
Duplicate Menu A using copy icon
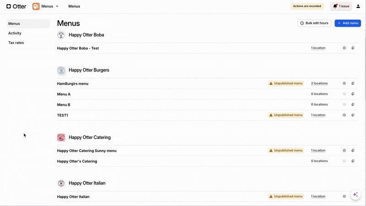353,94
